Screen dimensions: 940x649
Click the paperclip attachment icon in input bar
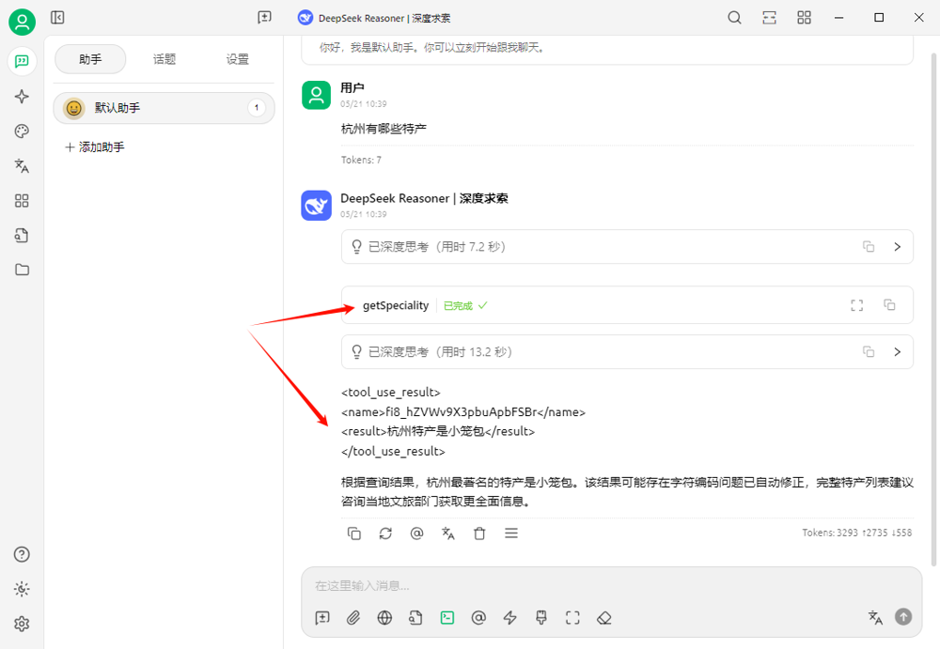pos(353,617)
